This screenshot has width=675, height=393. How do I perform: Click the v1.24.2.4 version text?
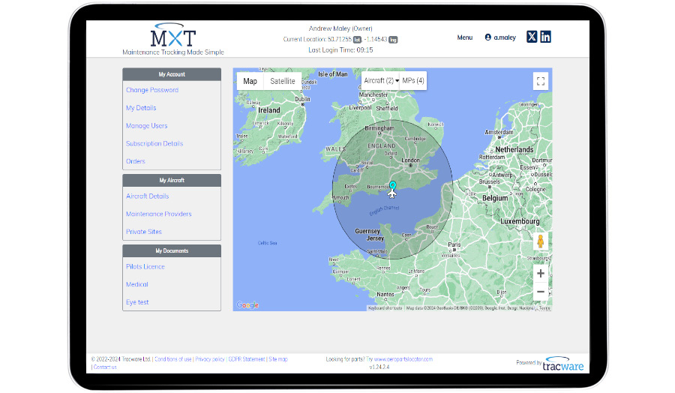(379, 367)
